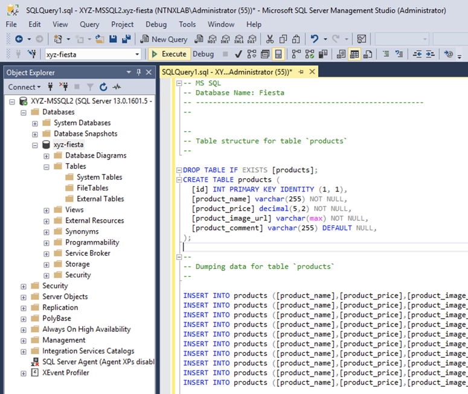Open the Window menu
The width and height of the screenshot is (468, 394).
coord(221,24)
